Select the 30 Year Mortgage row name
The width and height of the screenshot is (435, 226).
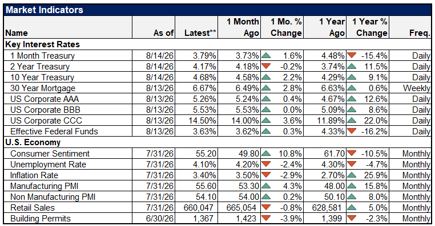(x=43, y=88)
